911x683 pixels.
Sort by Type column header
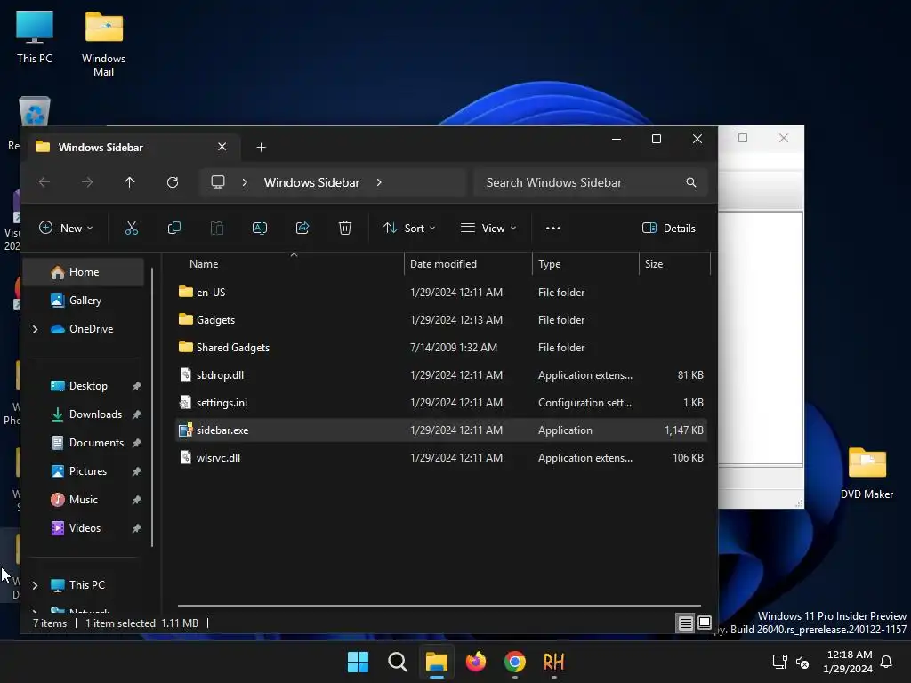click(x=585, y=264)
